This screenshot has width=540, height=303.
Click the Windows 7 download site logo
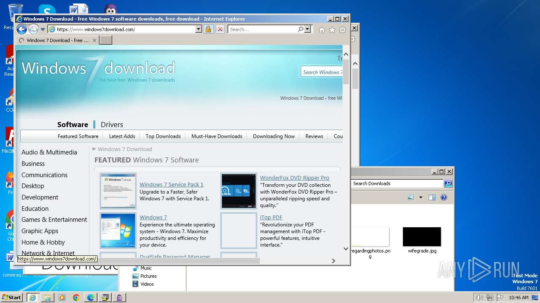click(98, 70)
